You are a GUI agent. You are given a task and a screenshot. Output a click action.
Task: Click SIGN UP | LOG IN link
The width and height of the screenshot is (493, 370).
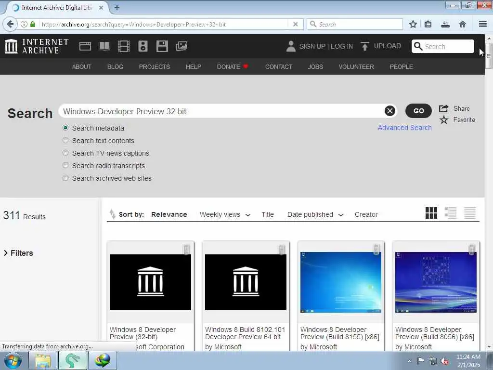coord(326,46)
